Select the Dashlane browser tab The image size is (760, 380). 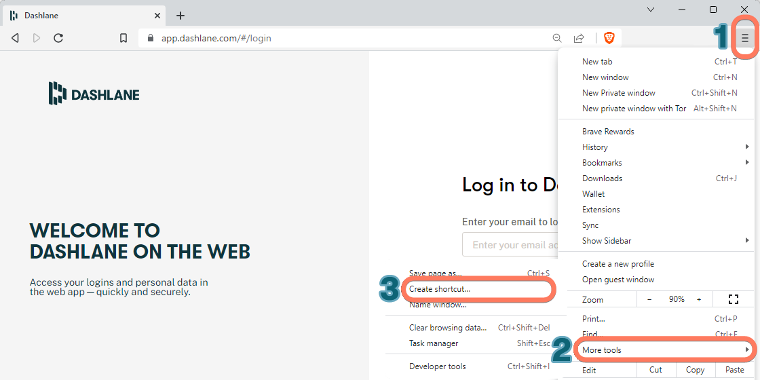85,16
